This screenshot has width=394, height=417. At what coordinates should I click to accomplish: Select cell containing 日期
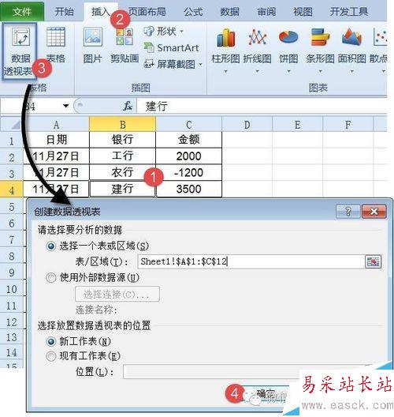tap(56, 140)
